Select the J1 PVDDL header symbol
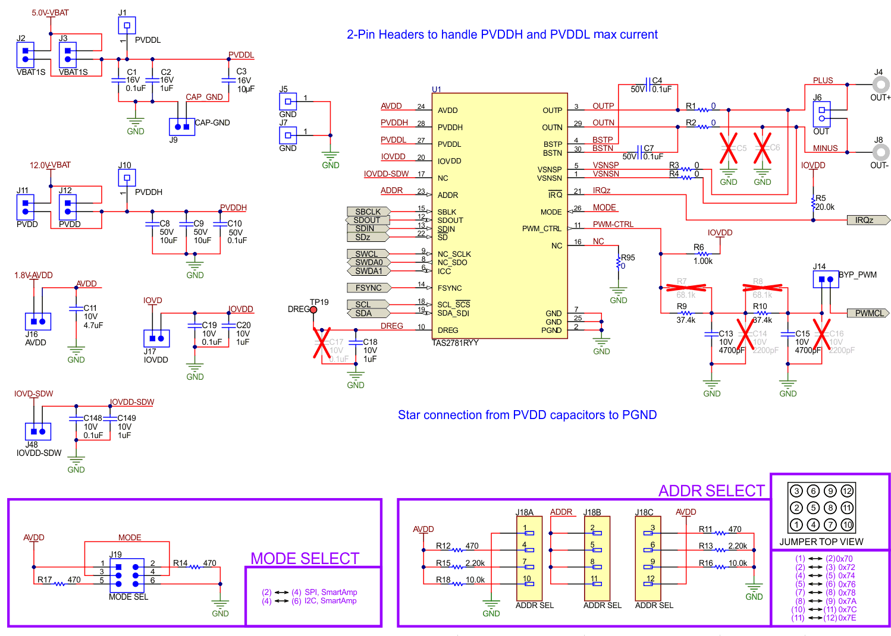Viewport: 891px width, 636px height. click(127, 26)
